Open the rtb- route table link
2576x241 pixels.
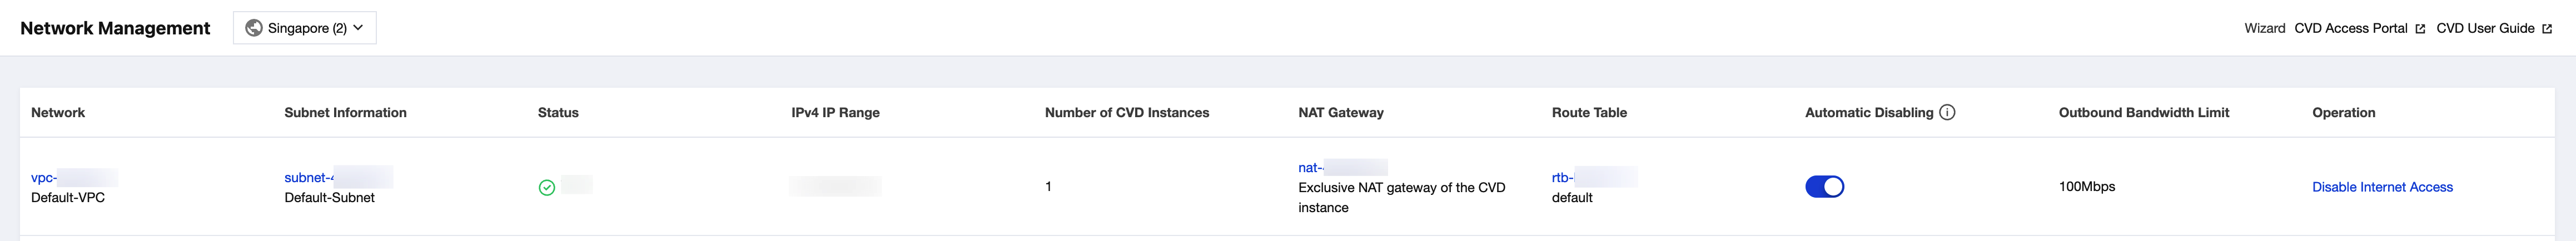point(1562,178)
